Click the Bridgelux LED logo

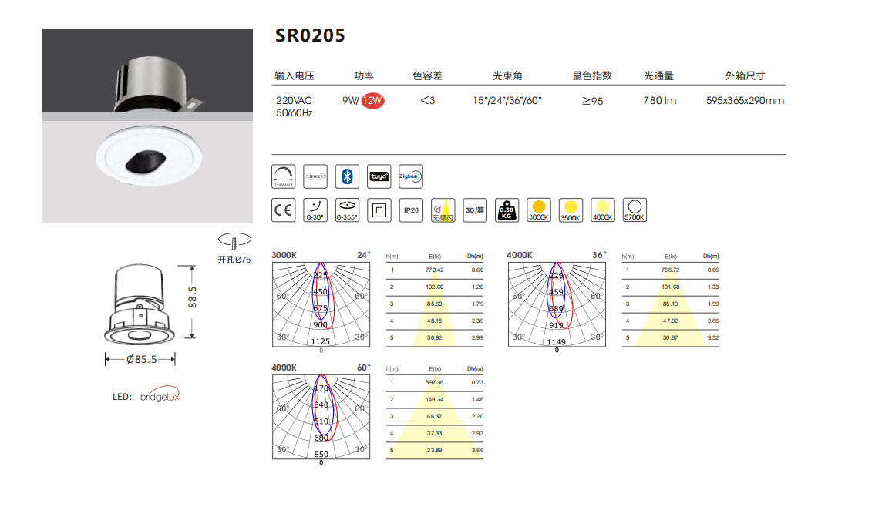tap(160, 394)
